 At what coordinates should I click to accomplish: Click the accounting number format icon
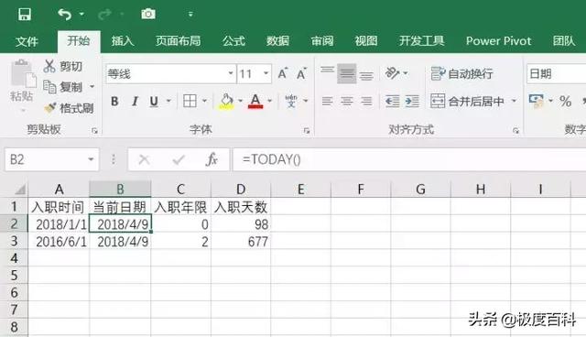537,101
